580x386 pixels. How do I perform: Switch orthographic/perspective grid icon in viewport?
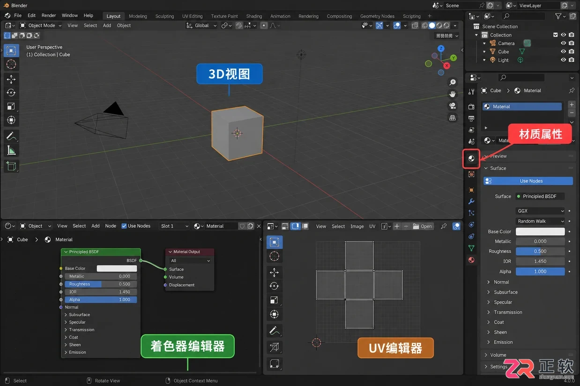pyautogui.click(x=453, y=118)
